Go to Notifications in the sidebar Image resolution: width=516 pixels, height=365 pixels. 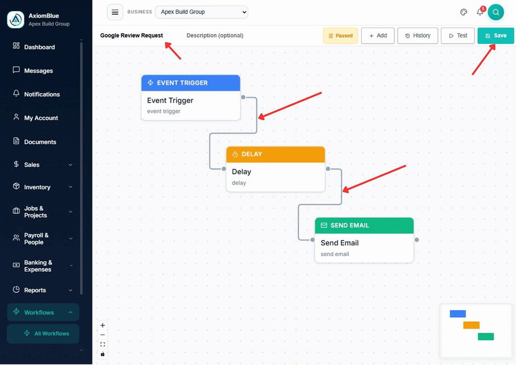(42, 94)
